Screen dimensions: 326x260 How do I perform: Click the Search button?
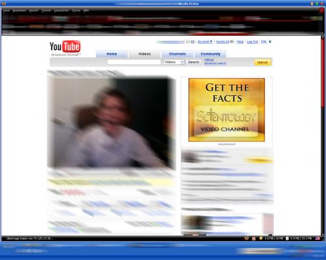[x=194, y=62]
